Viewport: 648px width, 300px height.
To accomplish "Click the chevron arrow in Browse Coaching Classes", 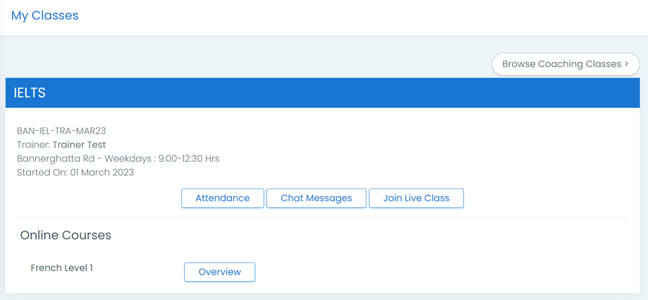I will tap(626, 64).
